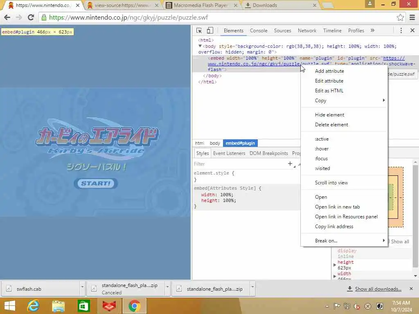Close the Macromedia Flash Player tab
419x314 pixels.
tap(236, 5)
